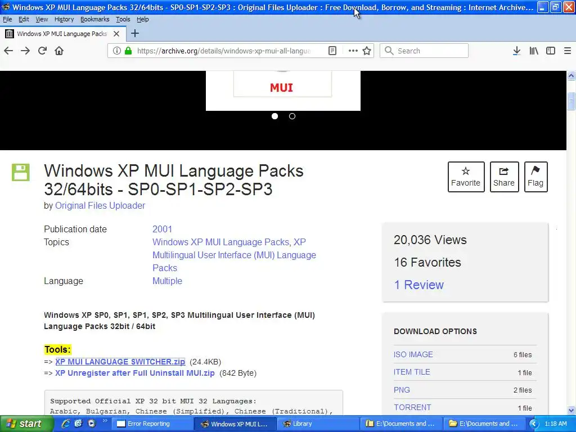Click the Firefox Search box

click(424, 51)
